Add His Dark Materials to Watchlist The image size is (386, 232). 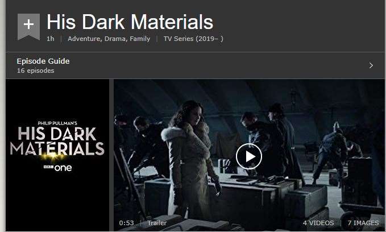28,27
